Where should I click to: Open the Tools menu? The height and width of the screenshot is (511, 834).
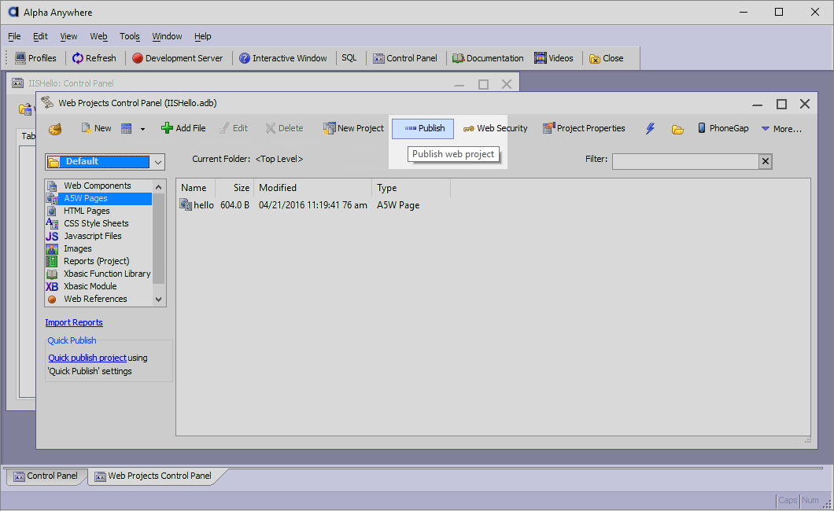130,36
